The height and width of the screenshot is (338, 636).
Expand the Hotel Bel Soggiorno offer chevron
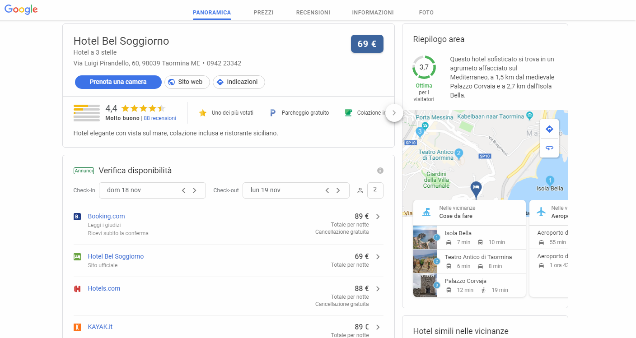pos(378,257)
